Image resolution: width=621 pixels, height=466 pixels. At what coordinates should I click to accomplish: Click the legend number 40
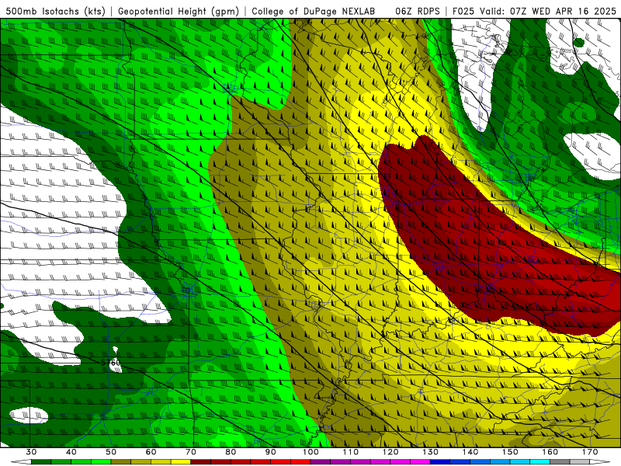coord(71,452)
